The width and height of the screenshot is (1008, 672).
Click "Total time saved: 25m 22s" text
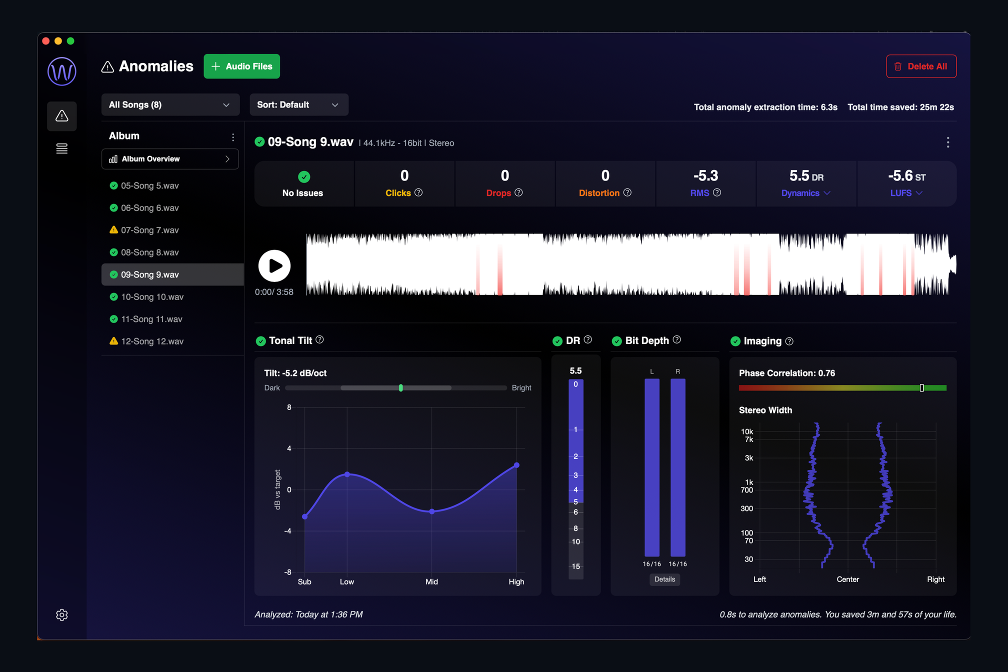[x=900, y=107]
